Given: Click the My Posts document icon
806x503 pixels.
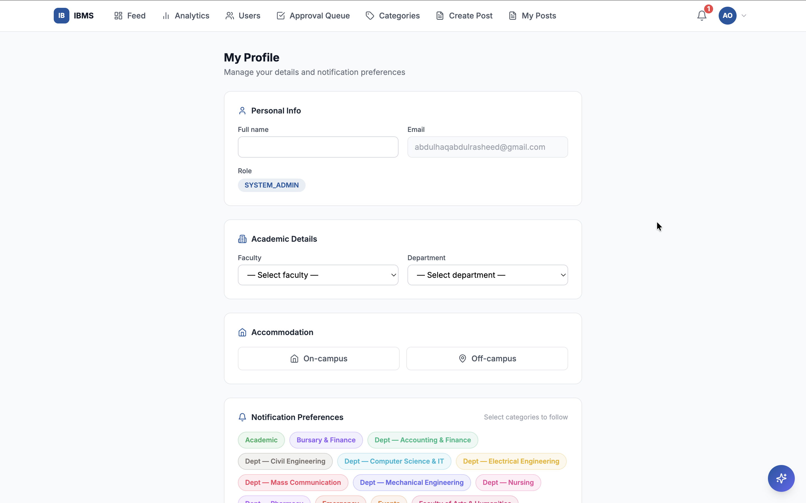Looking at the screenshot, I should click(x=513, y=16).
